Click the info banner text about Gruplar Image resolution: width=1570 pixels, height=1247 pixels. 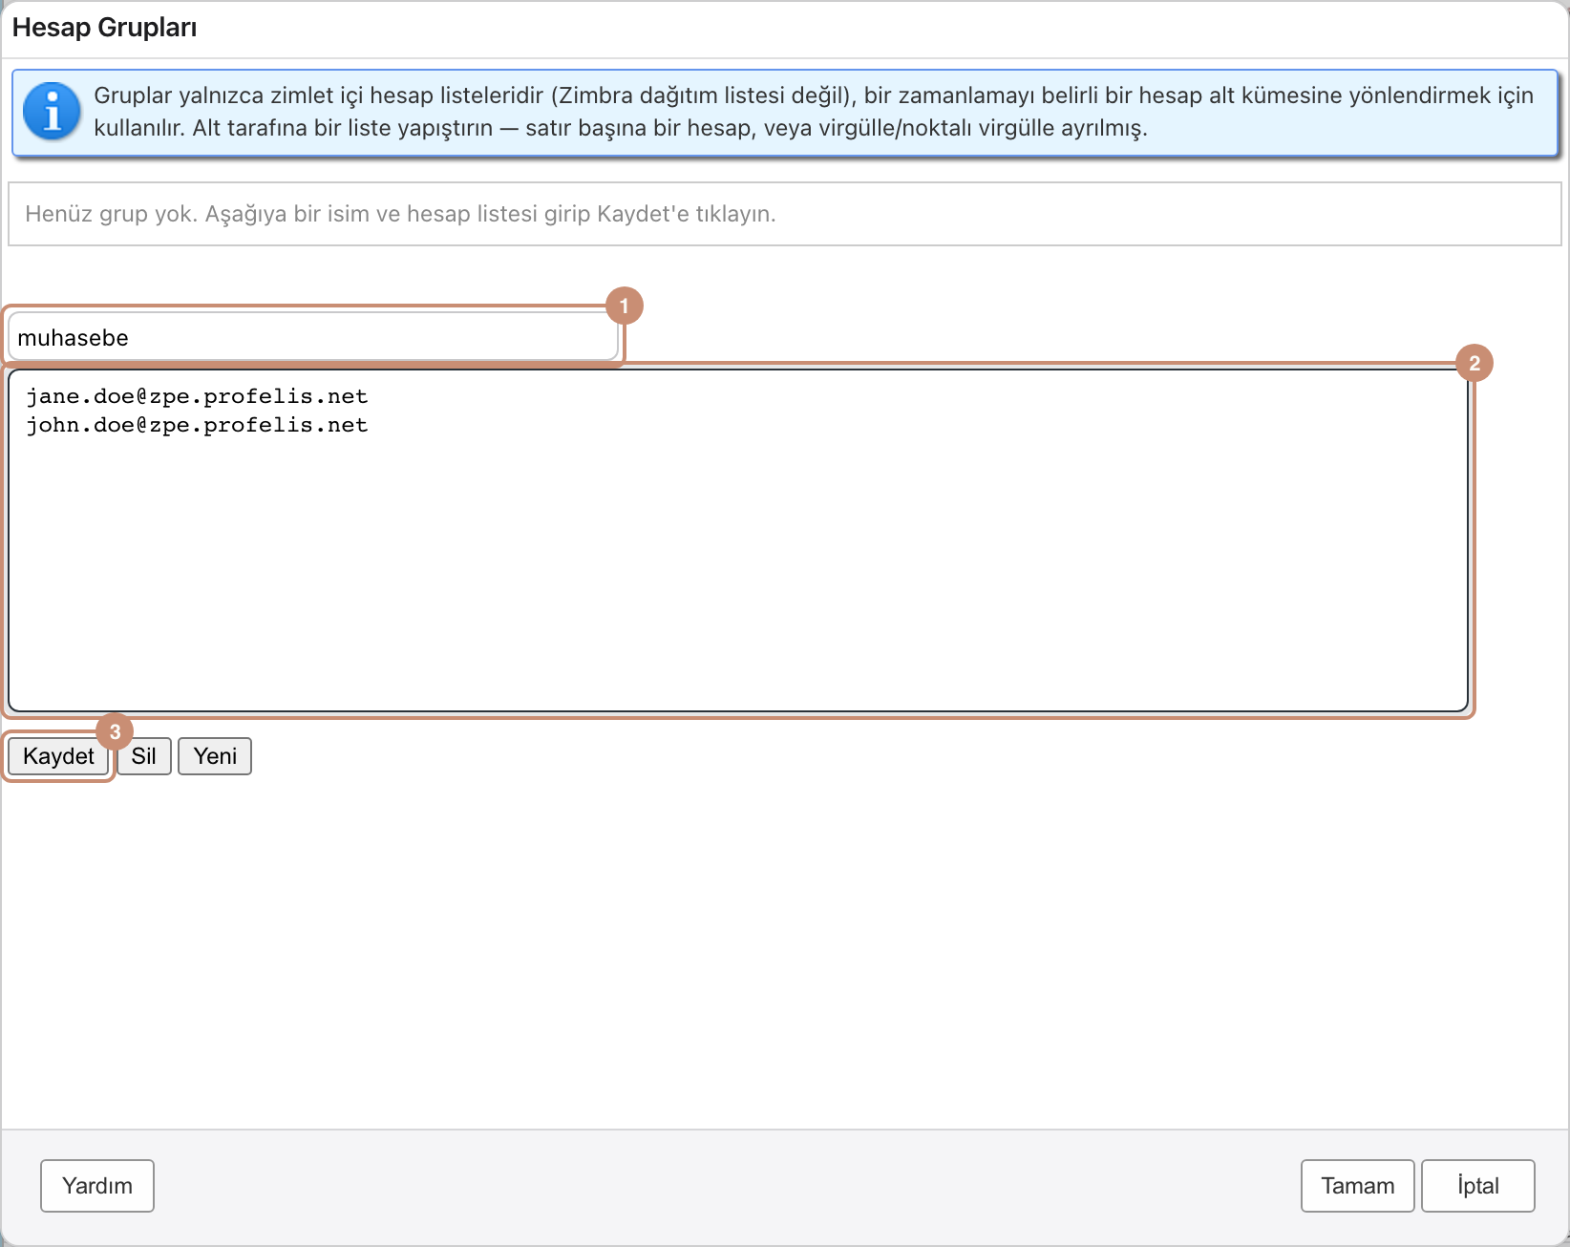click(x=814, y=112)
